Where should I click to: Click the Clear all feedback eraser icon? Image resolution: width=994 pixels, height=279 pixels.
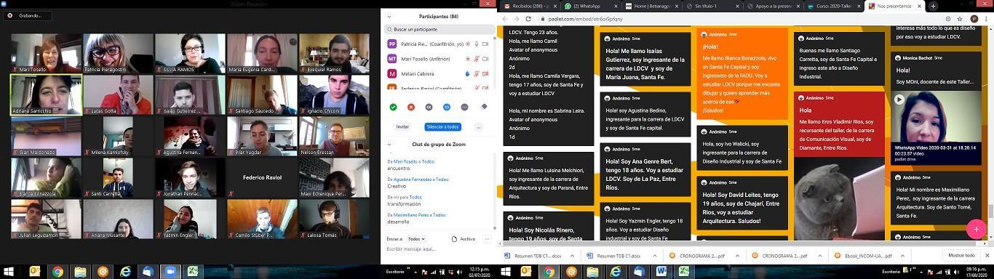tap(483, 107)
